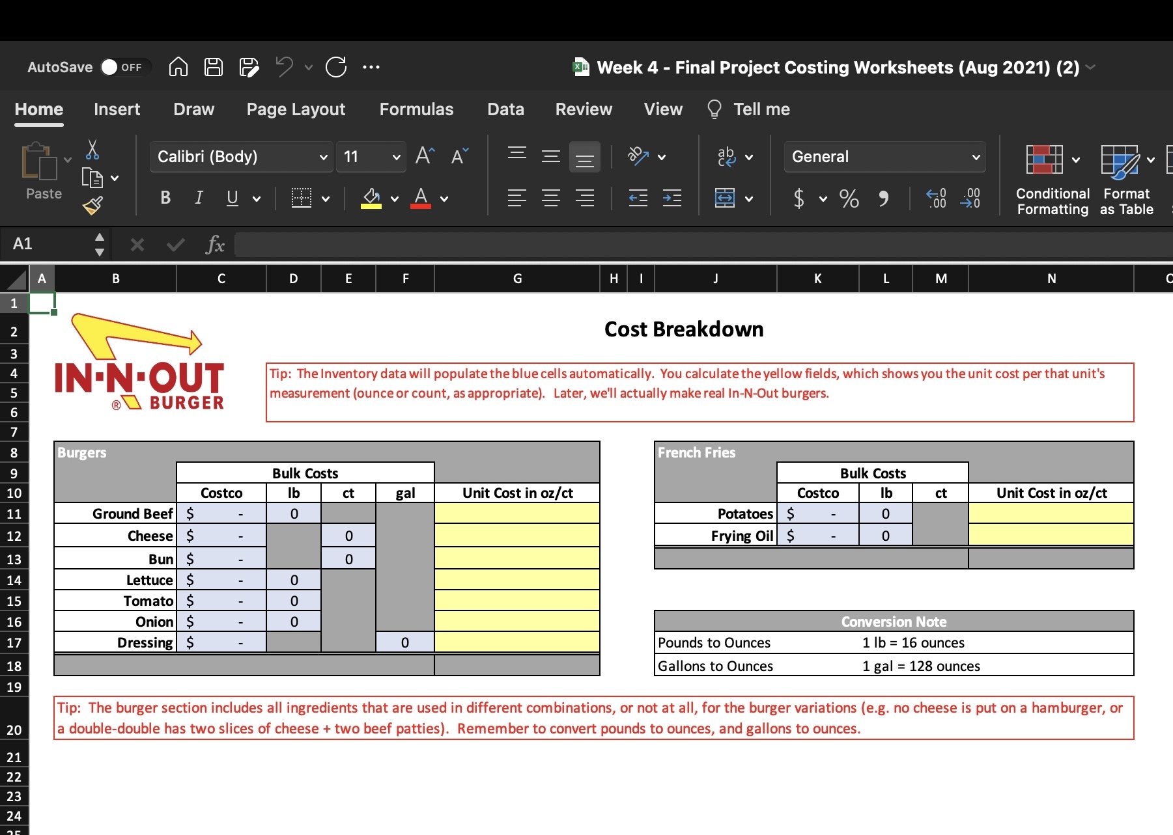This screenshot has width=1173, height=835.
Task: Click the Decrease Font Size icon
Action: click(x=459, y=156)
